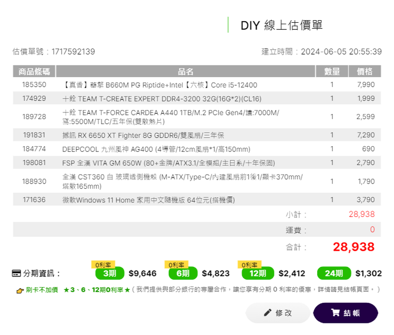394x335 pixels.
Task: Click the Windows 11 Home product name
Action: click(149, 200)
